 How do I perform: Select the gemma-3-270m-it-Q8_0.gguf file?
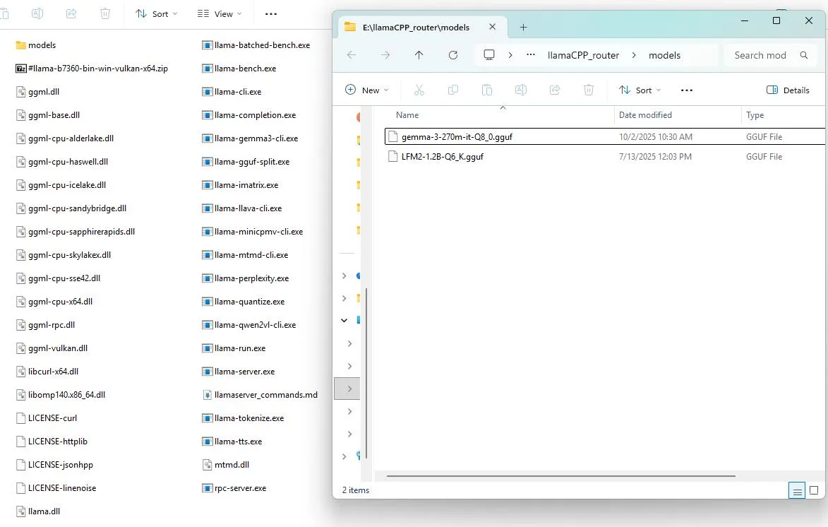tap(605, 136)
